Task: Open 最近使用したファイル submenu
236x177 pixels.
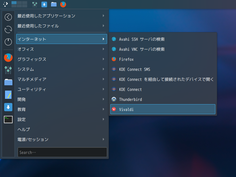Action: pyautogui.click(x=62, y=26)
